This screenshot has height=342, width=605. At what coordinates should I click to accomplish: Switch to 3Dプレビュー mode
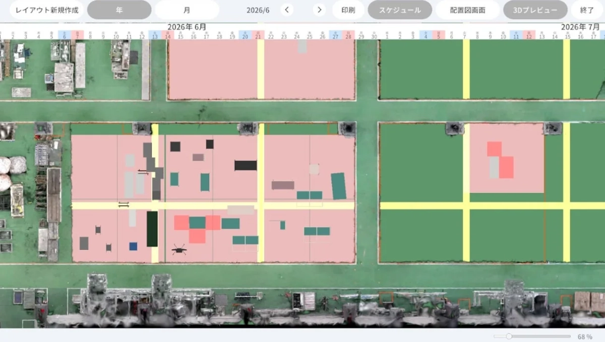tap(535, 10)
